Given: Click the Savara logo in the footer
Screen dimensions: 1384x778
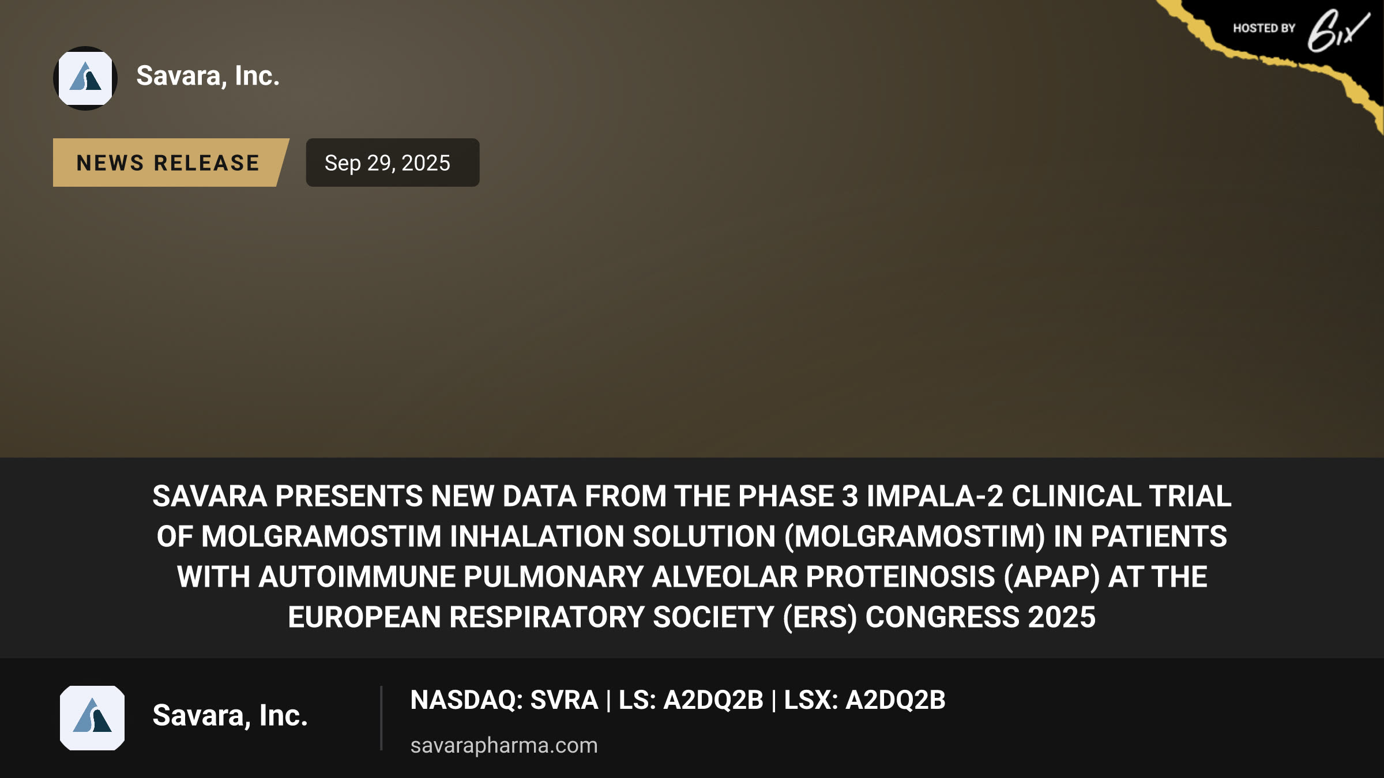Looking at the screenshot, I should (x=92, y=717).
